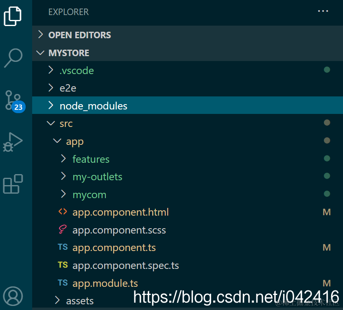The height and width of the screenshot is (310, 343).
Task: Click the yellow TS icon of app.component.spec.ts
Action: tap(63, 265)
